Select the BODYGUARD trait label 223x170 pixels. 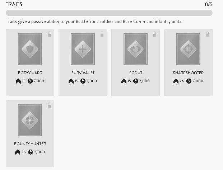coord(30,73)
